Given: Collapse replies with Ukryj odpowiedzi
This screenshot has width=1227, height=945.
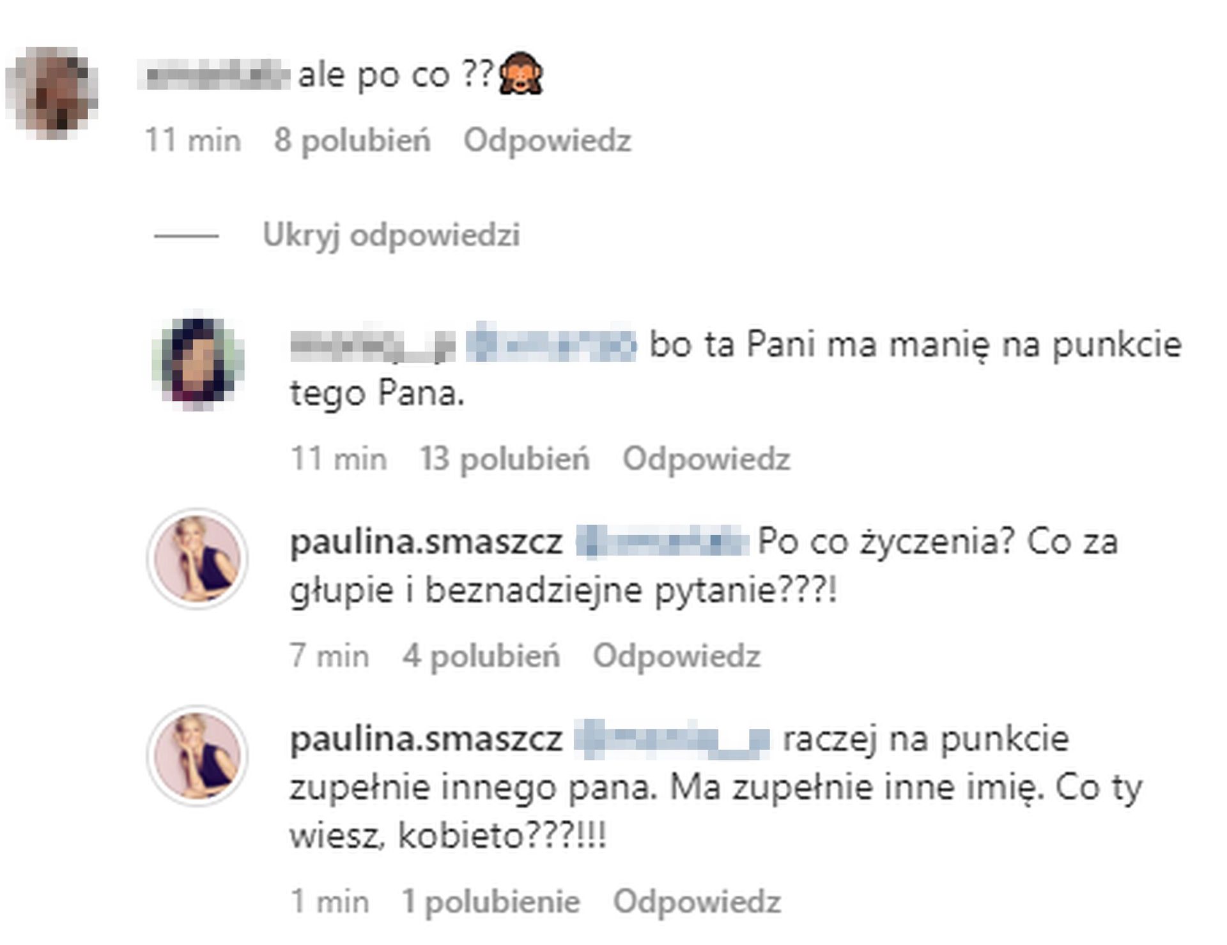Looking at the screenshot, I should point(391,236).
